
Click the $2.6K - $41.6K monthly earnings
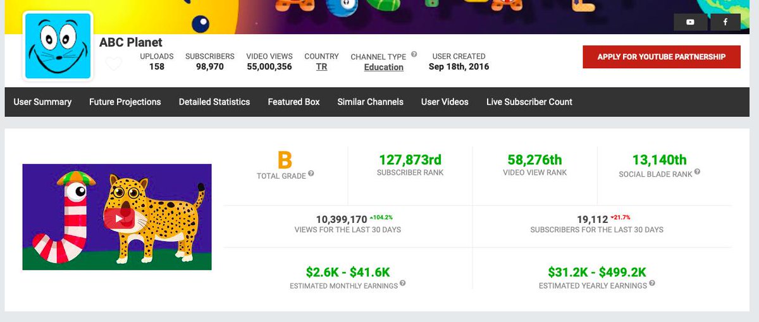(348, 272)
